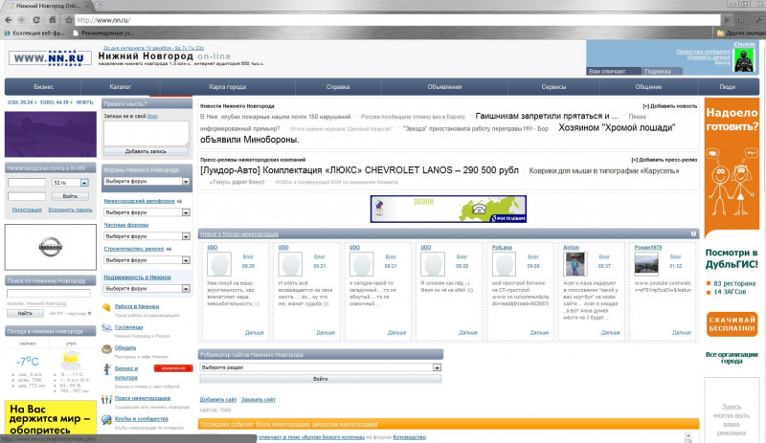
Task: Click the Клубы и сообщества chat icon
Action: point(106,419)
